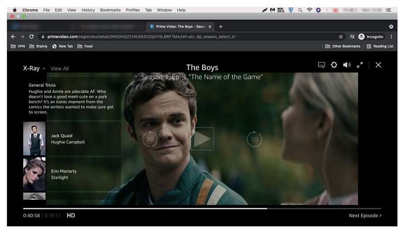This screenshot has width=407, height=233.
Task: Open Reading List
Action: click(x=380, y=46)
